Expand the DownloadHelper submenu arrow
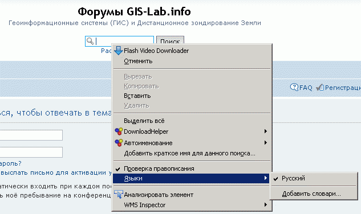The height and width of the screenshot is (214, 361). pos(265,131)
